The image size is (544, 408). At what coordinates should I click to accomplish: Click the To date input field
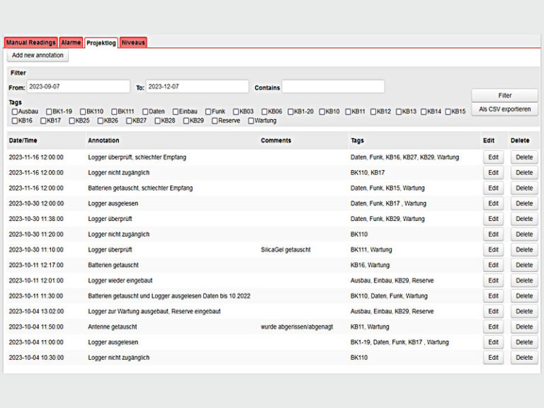click(198, 86)
